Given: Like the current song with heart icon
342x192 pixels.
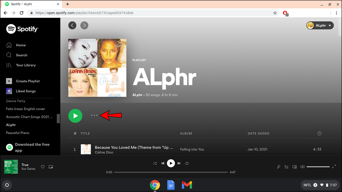Looking at the screenshot, I should click(43, 167).
